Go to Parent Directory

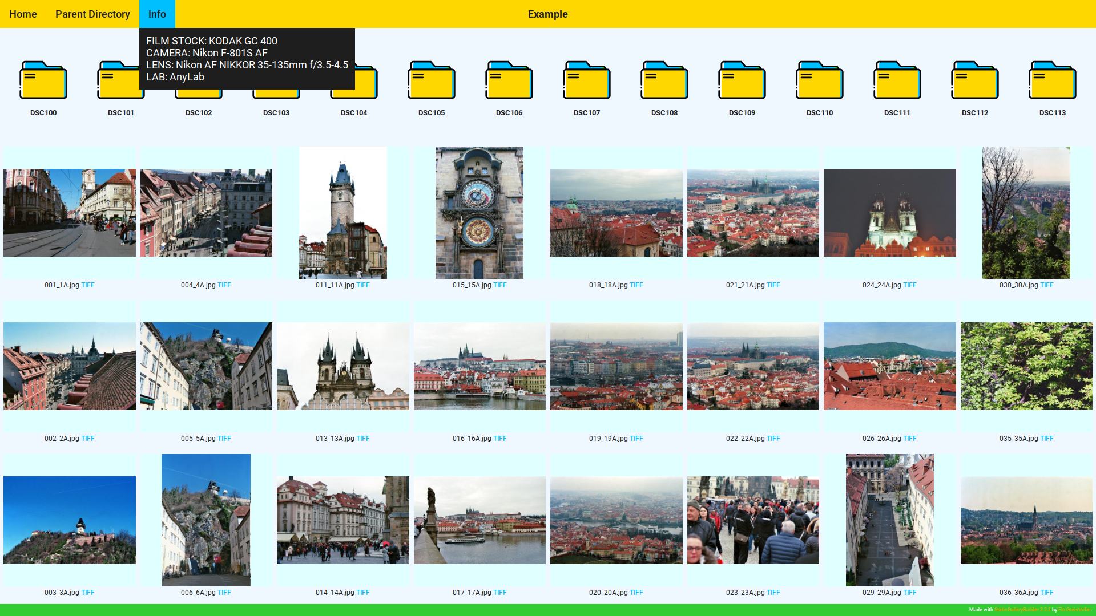92,14
